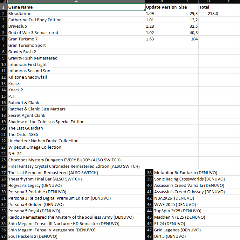Select the Knack 2 cell

(x=76, y=90)
